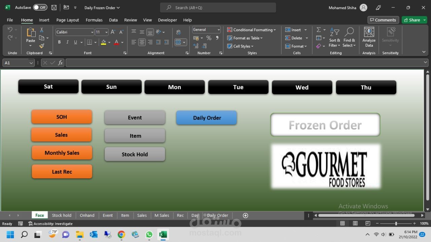Click Decrease Font Size icon
431x242 pixels.
tap(121, 32)
